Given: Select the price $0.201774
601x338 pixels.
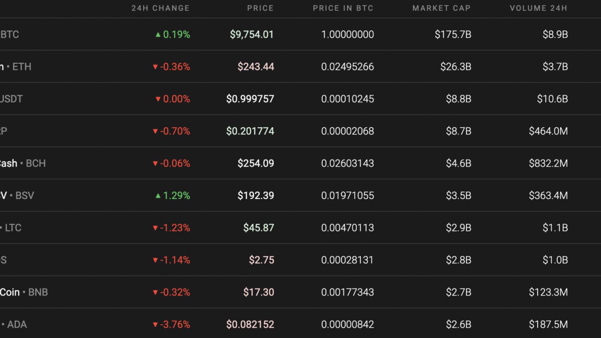Looking at the screenshot, I should point(250,131).
